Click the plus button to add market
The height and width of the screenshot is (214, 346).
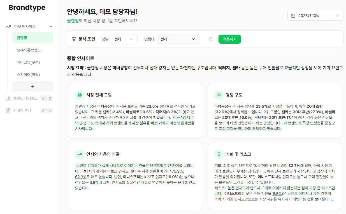point(32,86)
